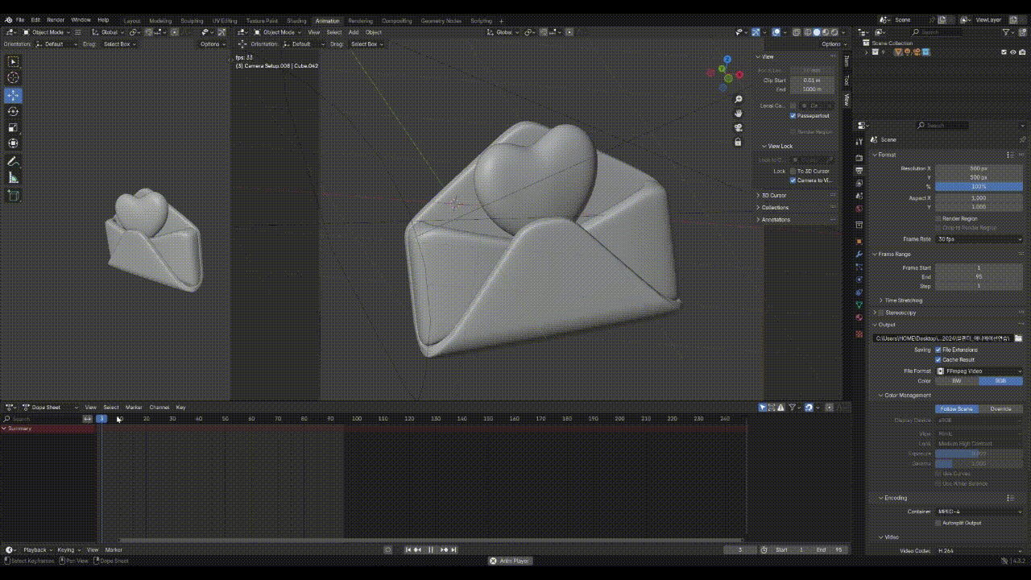Click the Override button in Color Management

click(1000, 408)
